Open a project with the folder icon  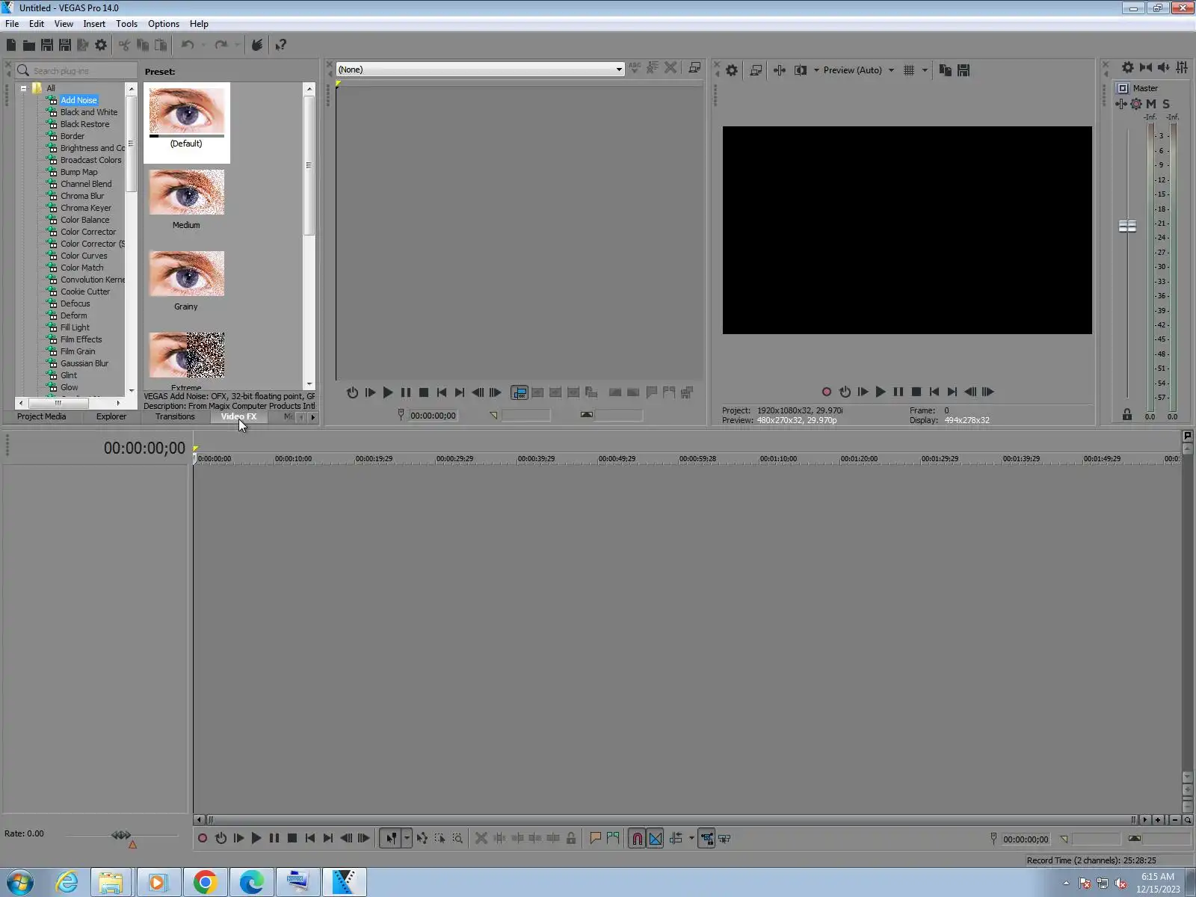click(29, 45)
